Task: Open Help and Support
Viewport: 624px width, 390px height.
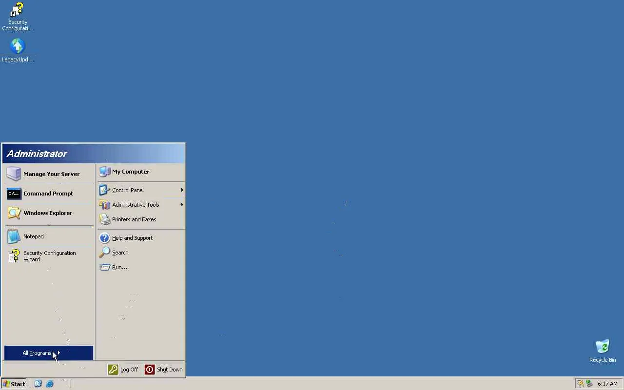Action: [x=141, y=238]
